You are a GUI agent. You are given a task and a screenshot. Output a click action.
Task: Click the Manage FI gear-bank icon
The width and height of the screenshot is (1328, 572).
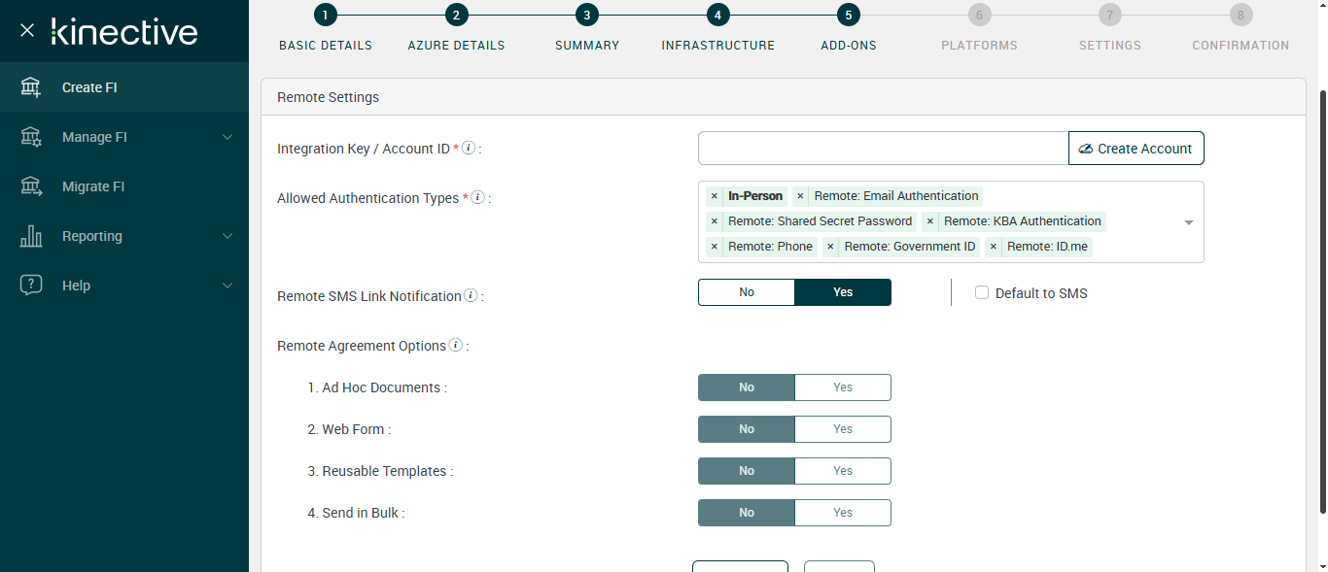click(31, 137)
